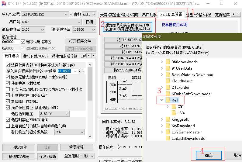Open 单片机型号 IAP15F2K61S2 dropdown
Image resolution: width=242 pixels, height=162 pixels.
point(45,14)
